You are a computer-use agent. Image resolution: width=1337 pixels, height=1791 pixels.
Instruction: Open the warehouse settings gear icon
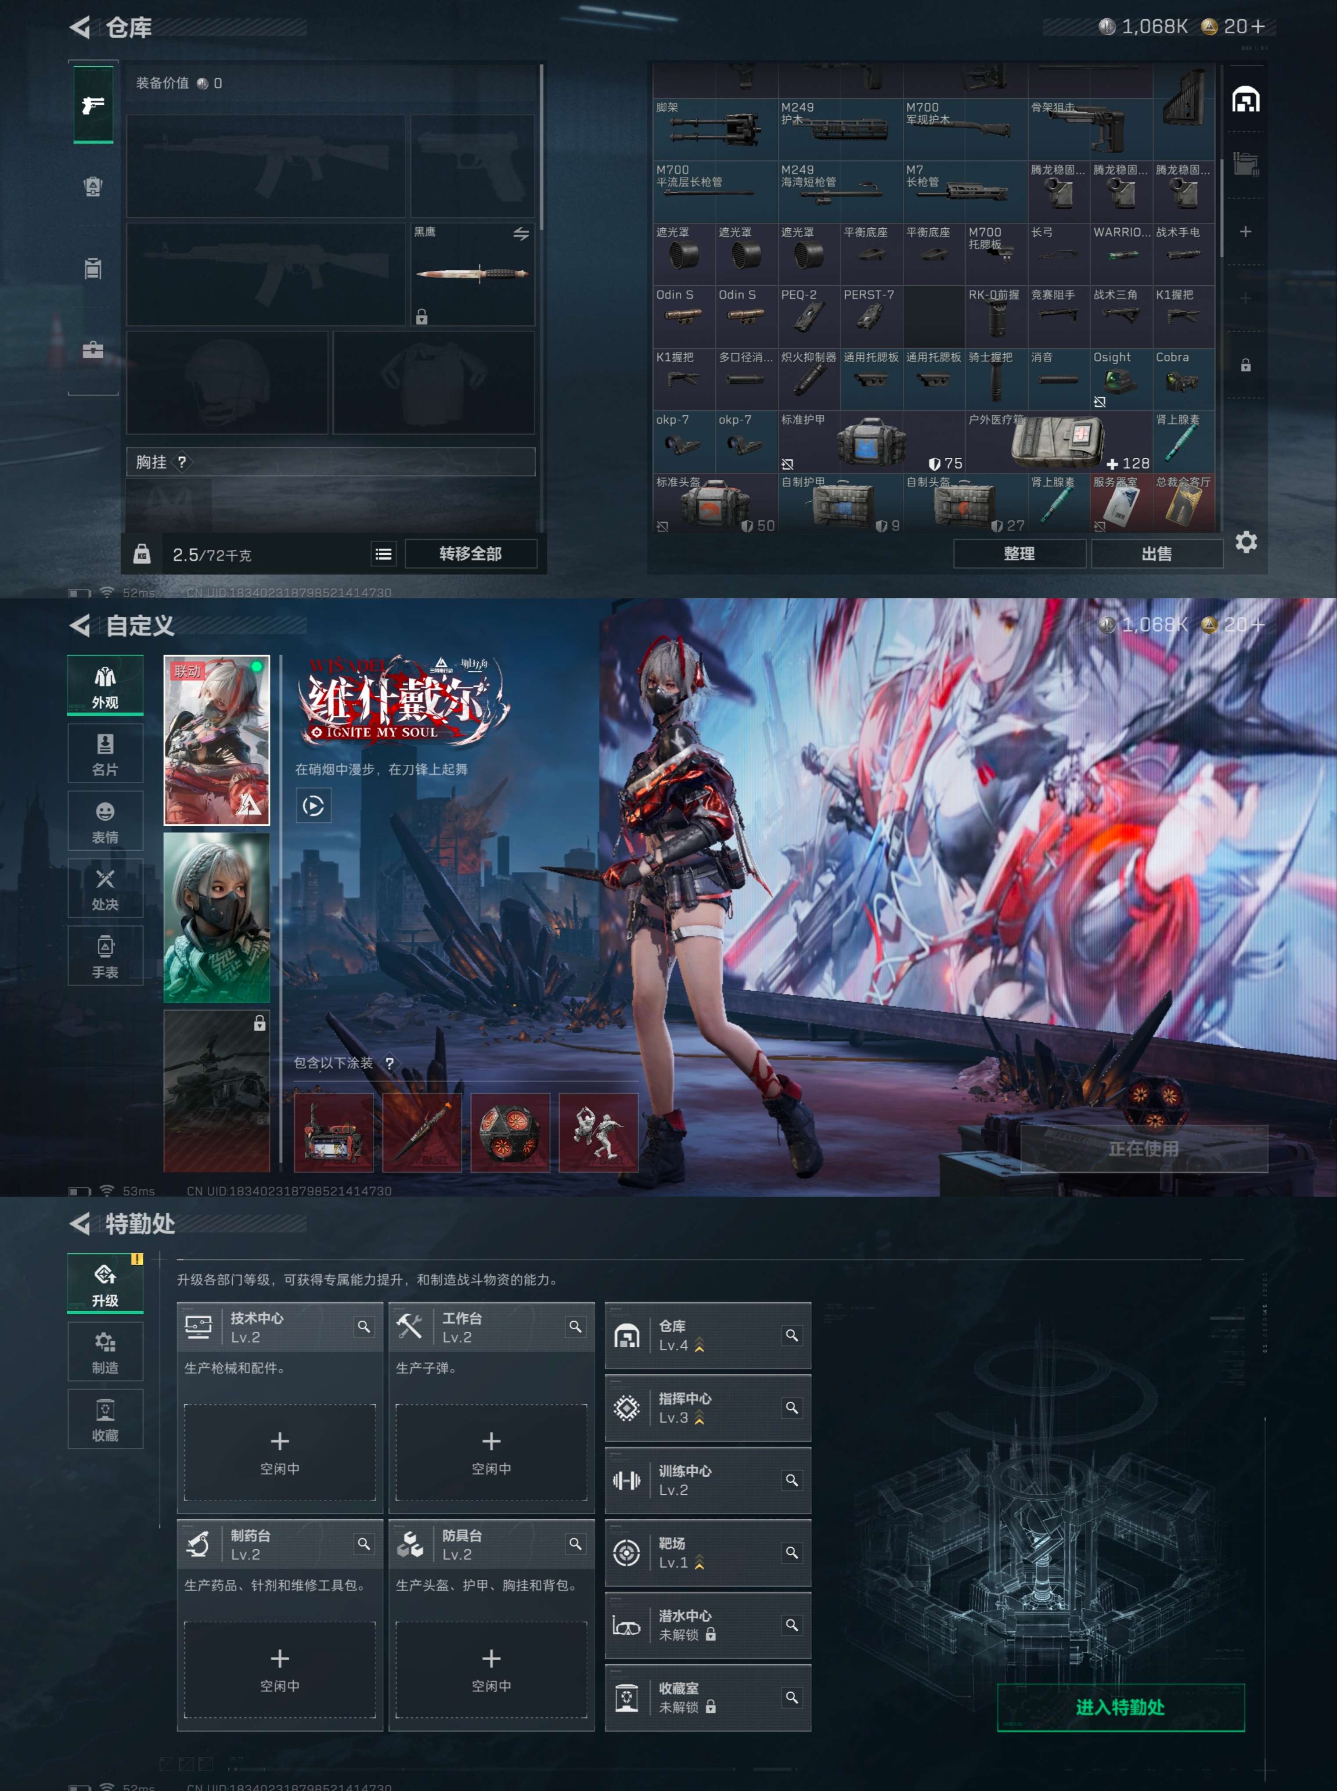pyautogui.click(x=1246, y=542)
